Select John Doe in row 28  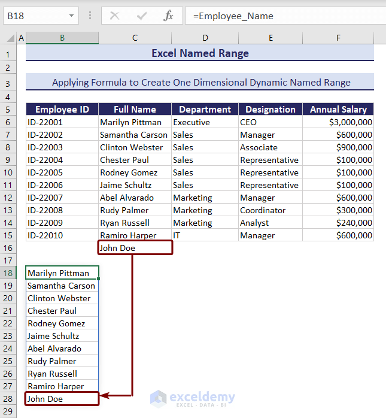click(x=62, y=399)
